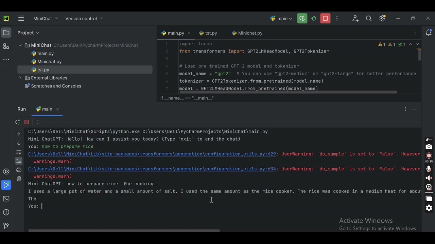Rerun the script in the Run panel

[x=18, y=122]
